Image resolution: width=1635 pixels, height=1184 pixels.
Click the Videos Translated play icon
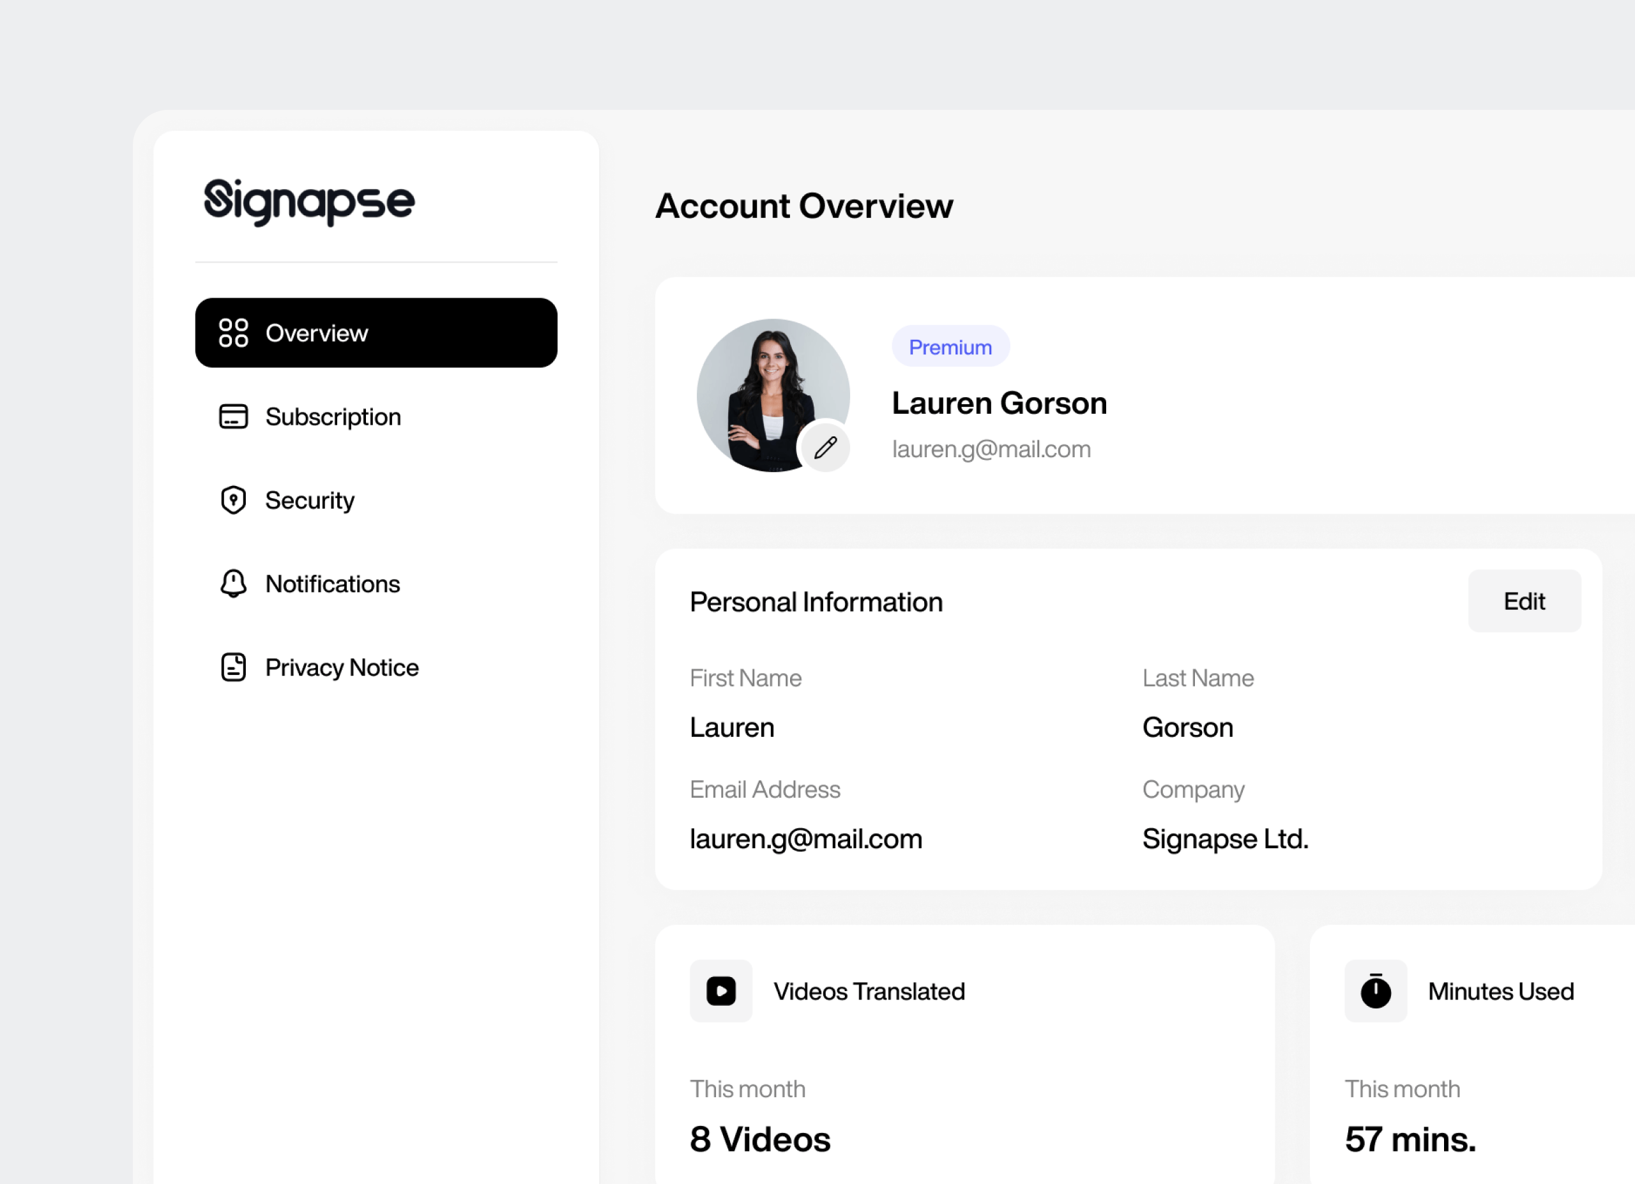pos(721,991)
